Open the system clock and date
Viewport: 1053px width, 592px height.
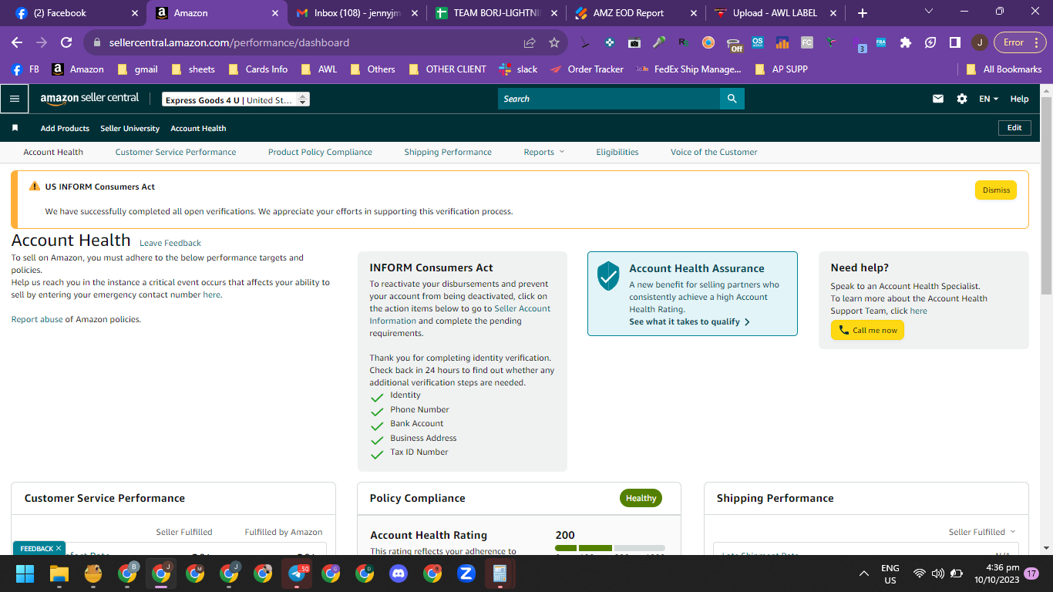point(997,573)
